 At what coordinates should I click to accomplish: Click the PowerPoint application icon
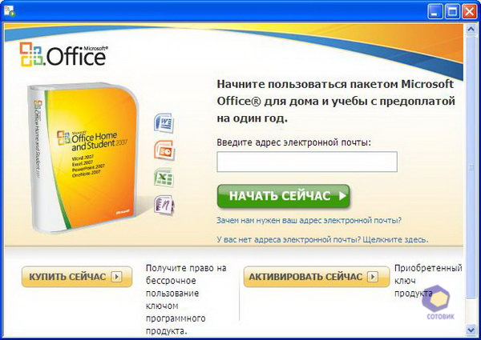point(164,150)
